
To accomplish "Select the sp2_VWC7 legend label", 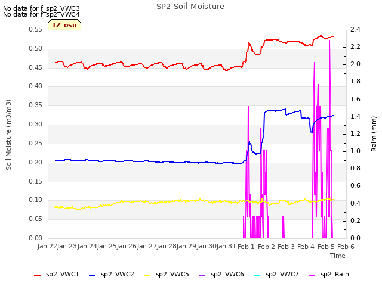I will (282, 275).
